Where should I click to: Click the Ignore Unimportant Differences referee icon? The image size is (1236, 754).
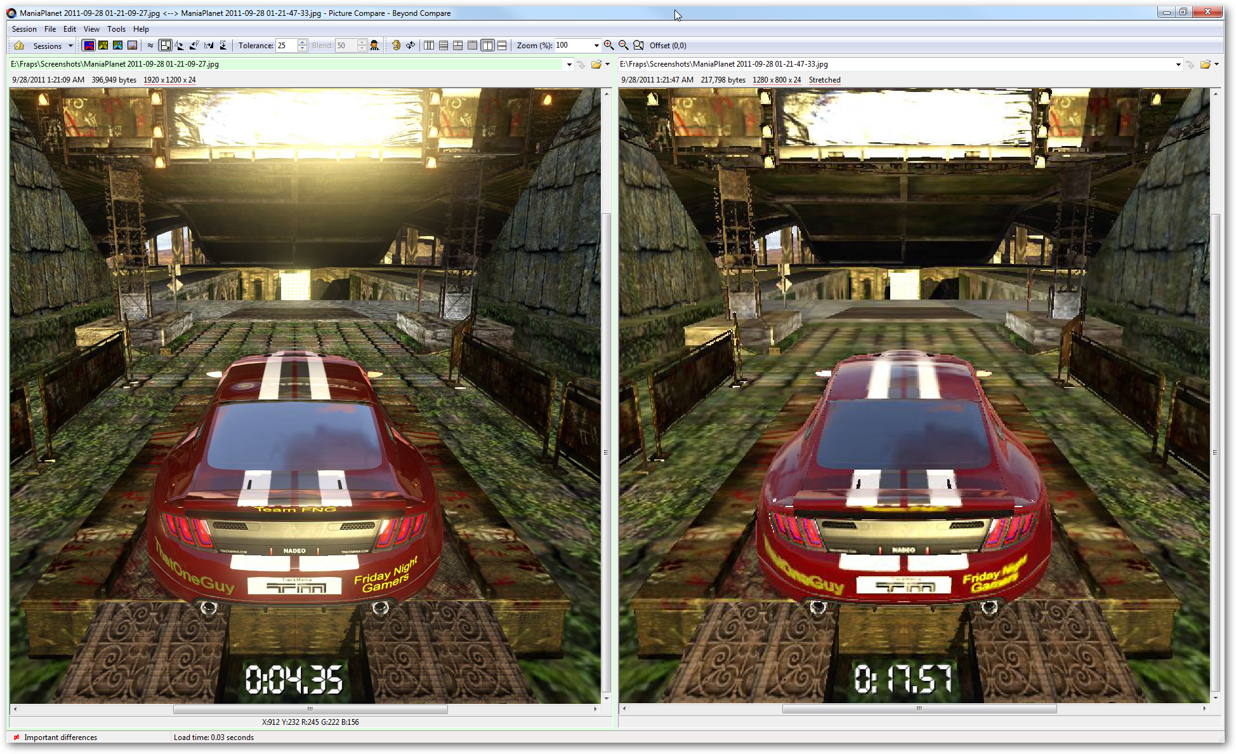click(374, 46)
